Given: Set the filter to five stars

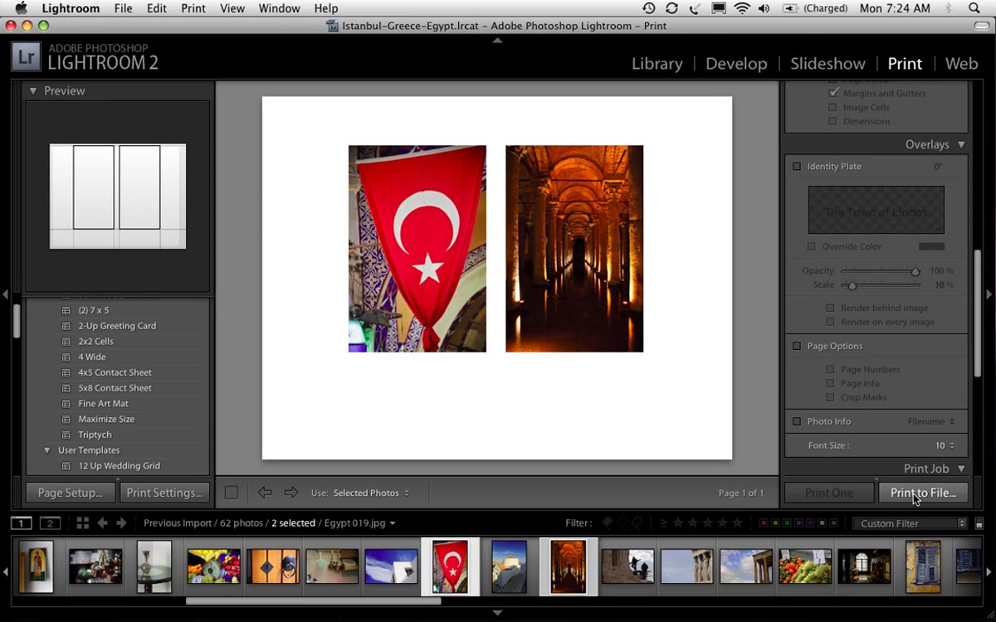Looking at the screenshot, I should click(736, 523).
